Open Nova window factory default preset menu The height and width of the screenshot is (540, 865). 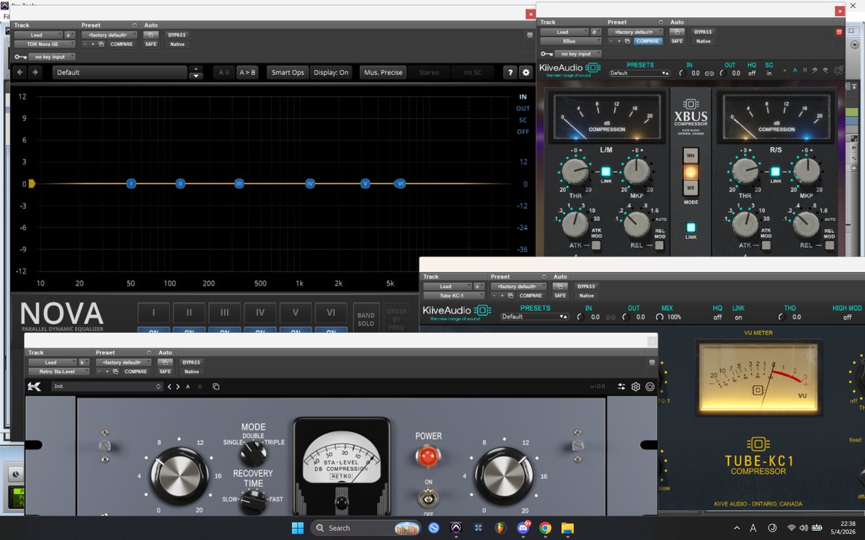coord(109,34)
